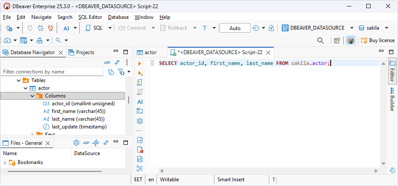398x186 pixels.
Task: Click the grey quick search magnifier
Action: click(320, 40)
